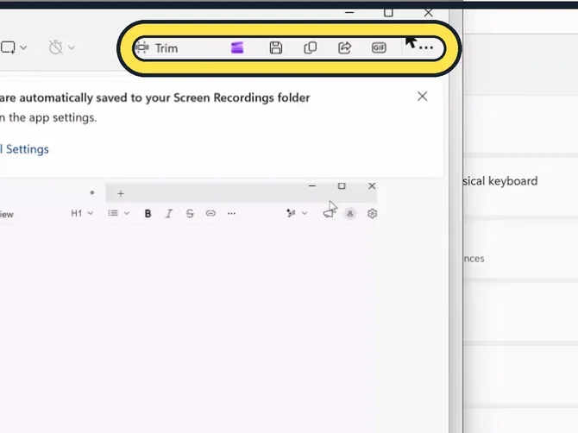Open more formatting options ellipsis

[x=231, y=213]
